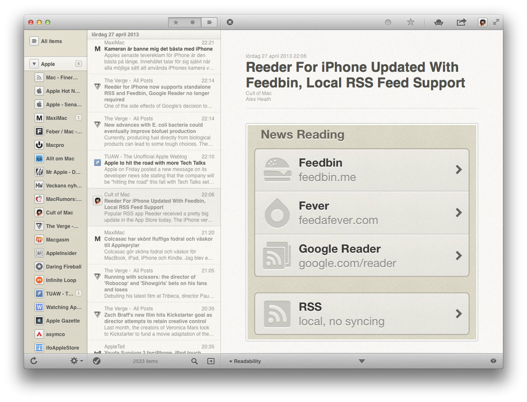The height and width of the screenshot is (402, 527).
Task: Collapse the article list panel
Action: (x=211, y=361)
